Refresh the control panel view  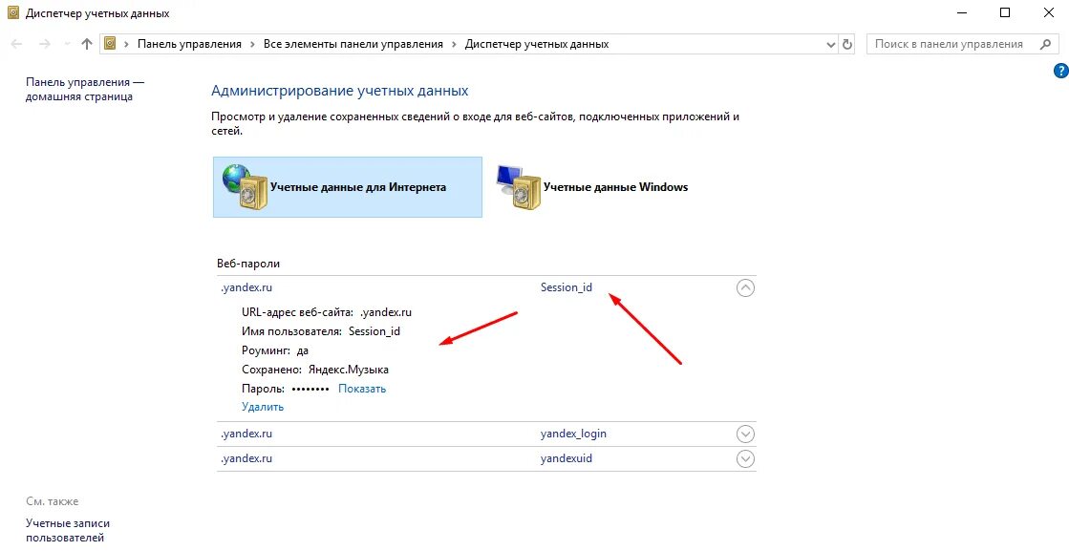pyautogui.click(x=847, y=44)
